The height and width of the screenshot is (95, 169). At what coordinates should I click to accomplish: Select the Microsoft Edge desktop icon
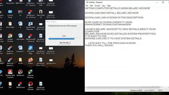tap(31, 50)
